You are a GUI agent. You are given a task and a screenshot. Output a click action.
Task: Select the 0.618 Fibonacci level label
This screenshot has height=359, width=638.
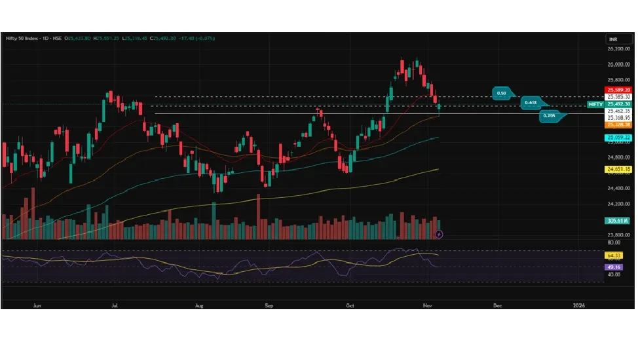coord(531,104)
